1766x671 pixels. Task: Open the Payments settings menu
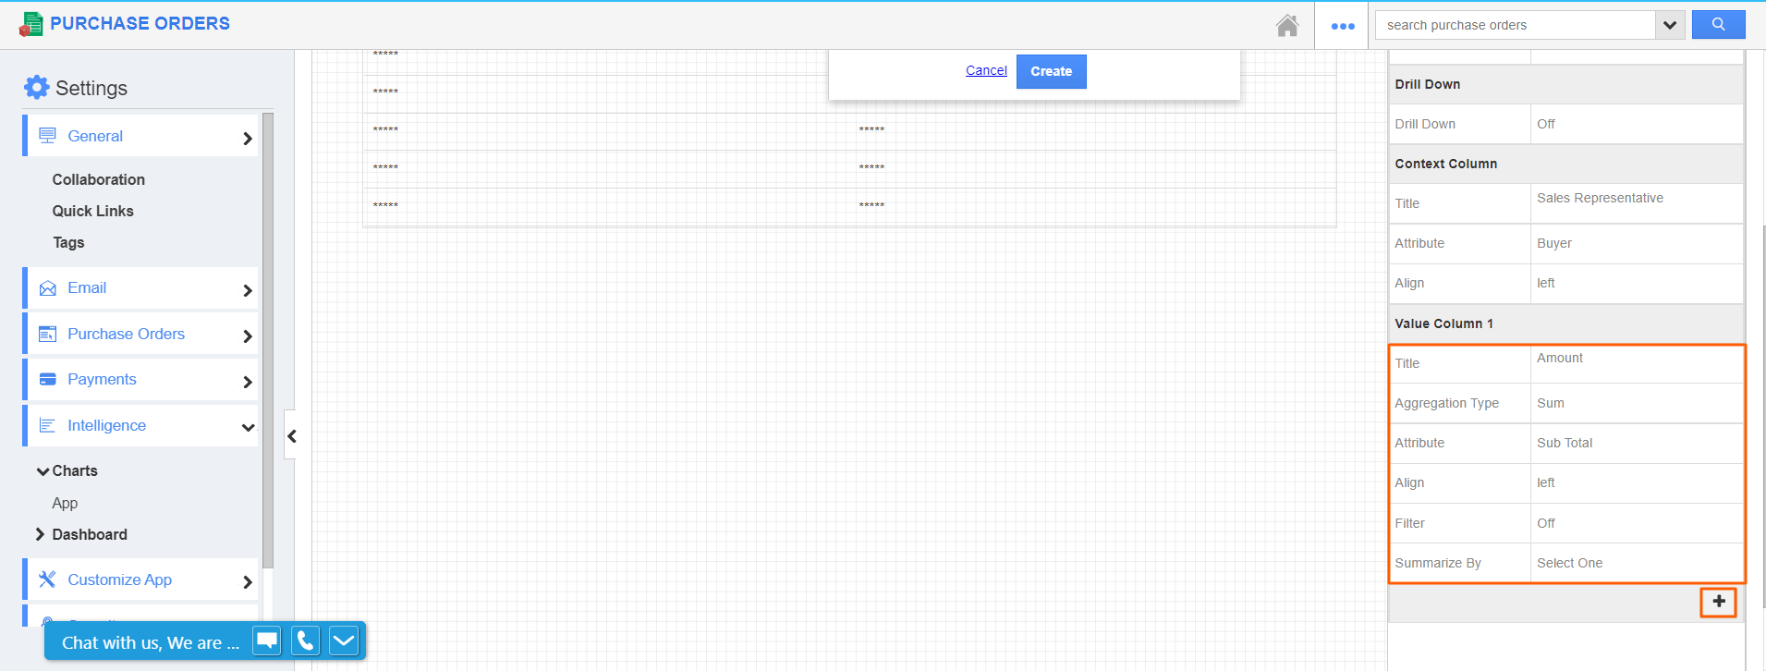140,379
